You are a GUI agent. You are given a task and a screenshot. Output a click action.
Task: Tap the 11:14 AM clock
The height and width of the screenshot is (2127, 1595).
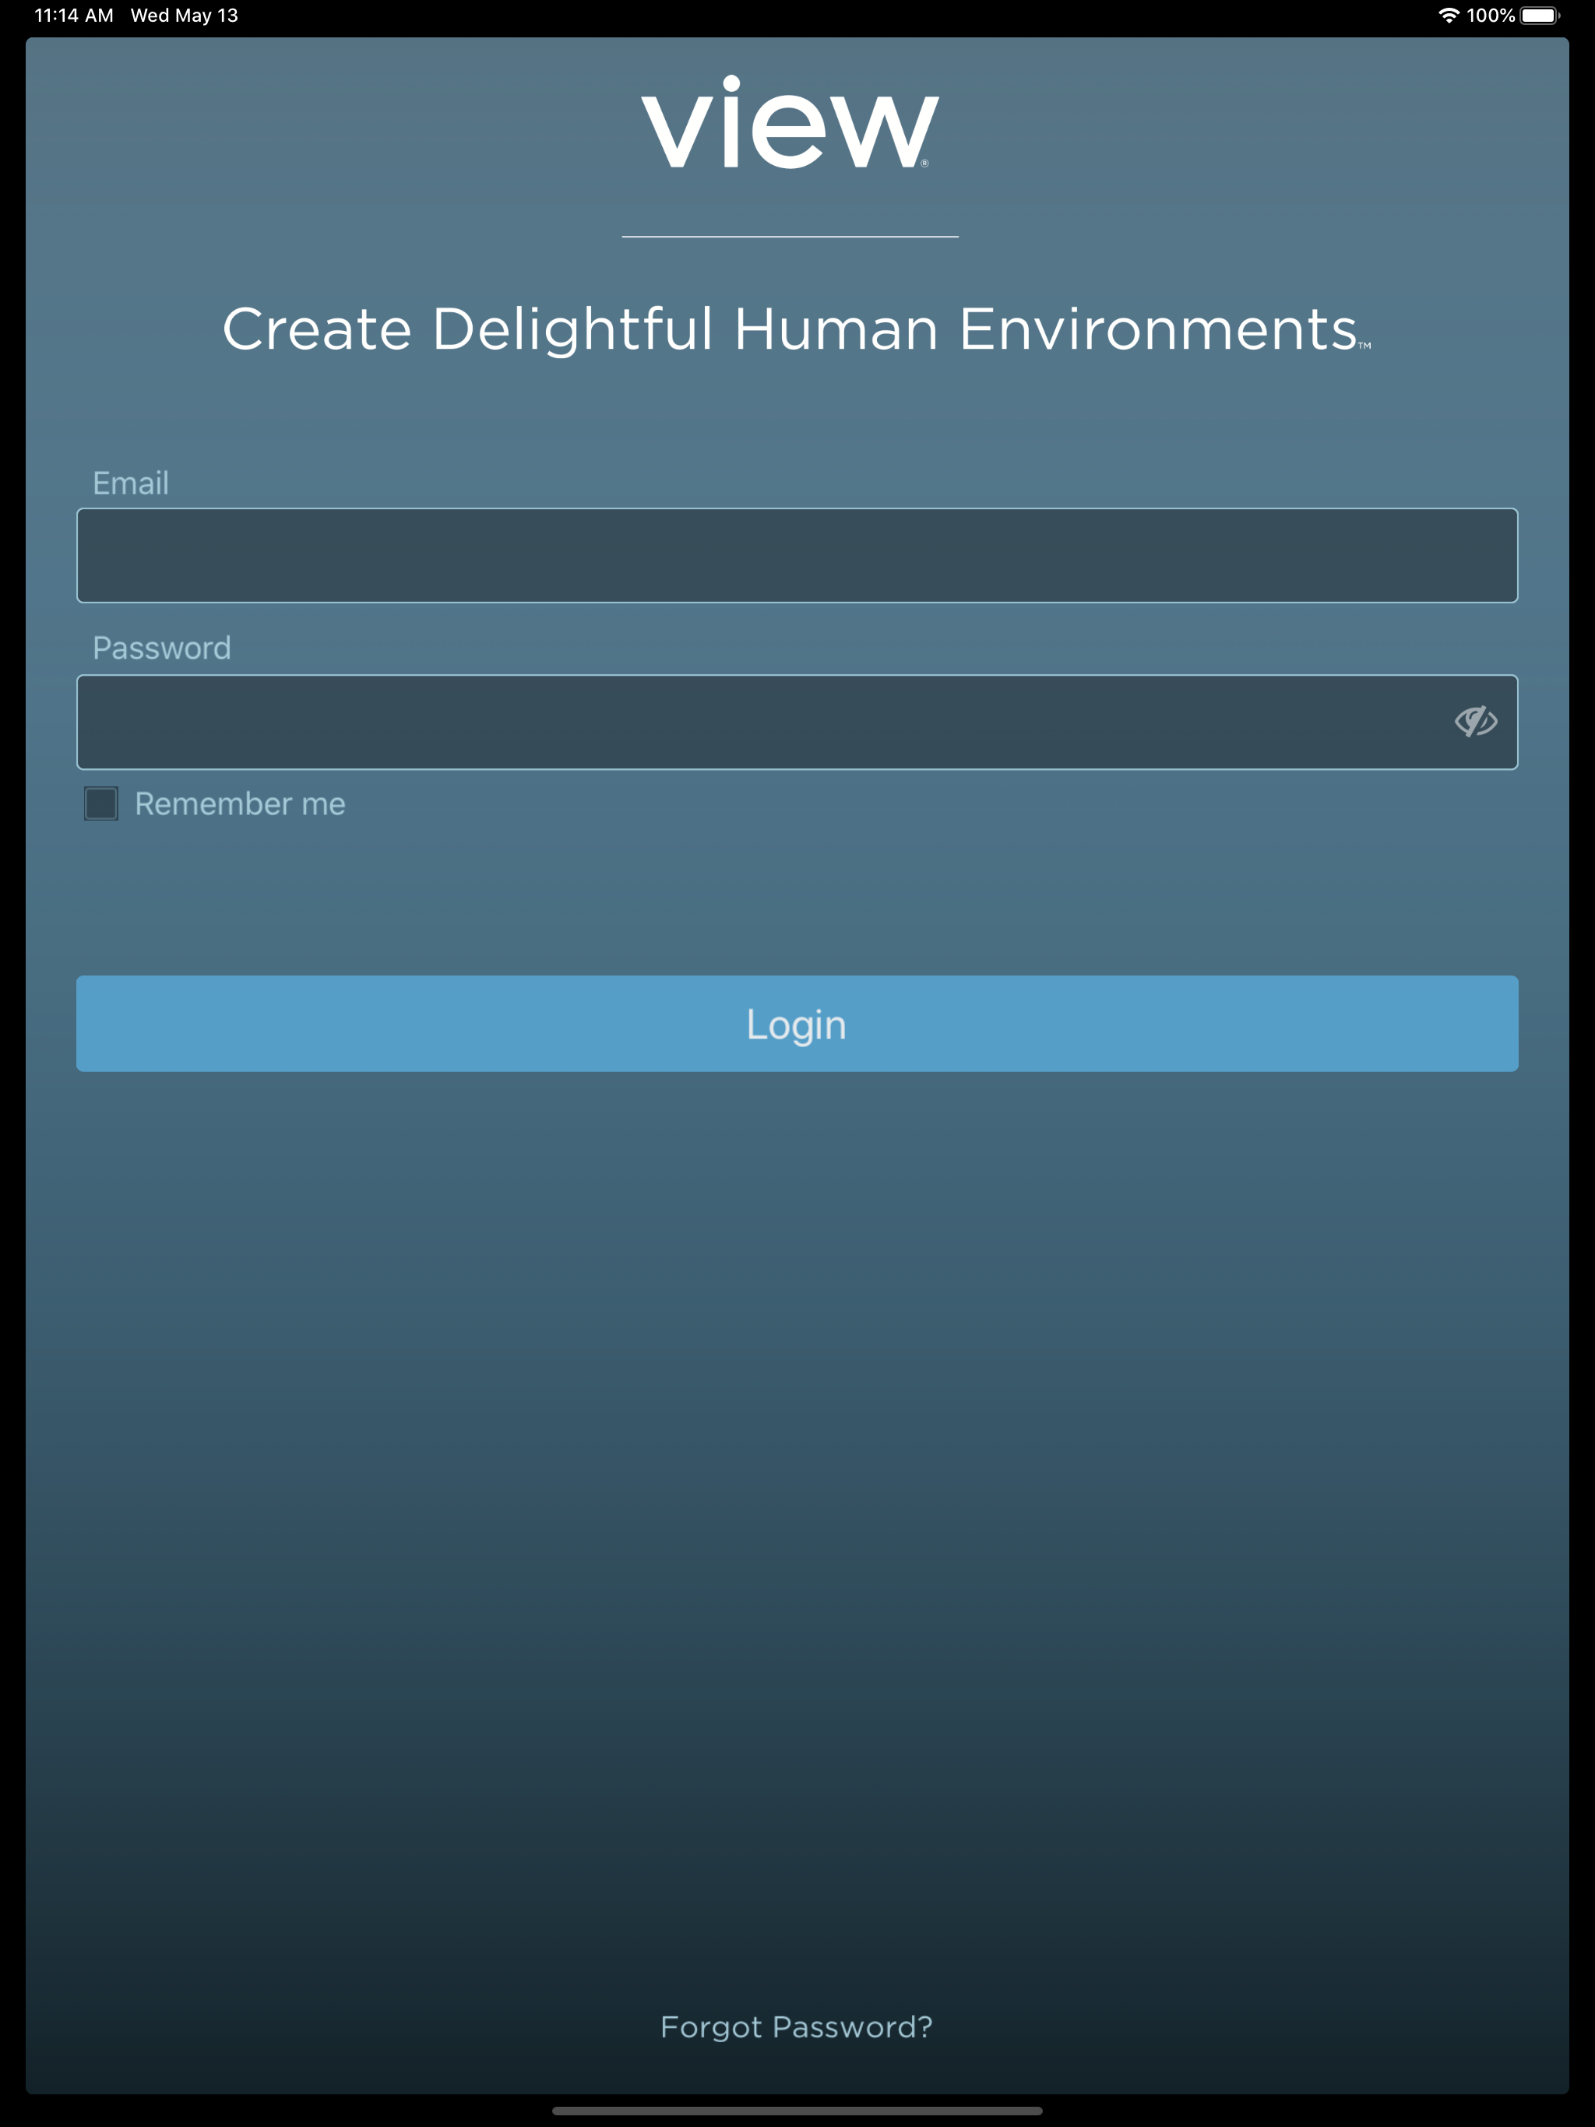74,16
